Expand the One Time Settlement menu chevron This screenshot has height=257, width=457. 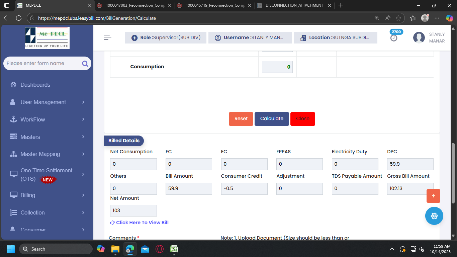(83, 174)
